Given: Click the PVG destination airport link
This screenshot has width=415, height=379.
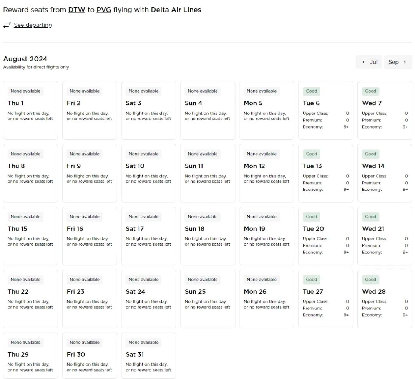Looking at the screenshot, I should coord(104,10).
